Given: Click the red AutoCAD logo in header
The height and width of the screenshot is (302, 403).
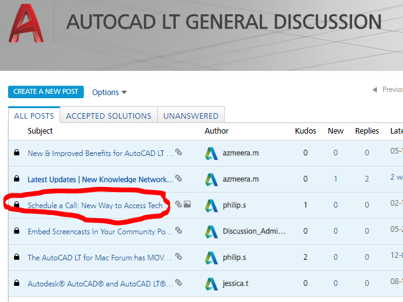Looking at the screenshot, I should [x=26, y=23].
